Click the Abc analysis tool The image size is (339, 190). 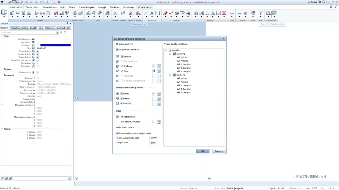239,13
